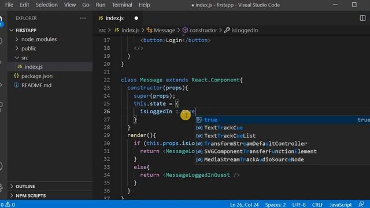The width and height of the screenshot is (370, 208).
Task: Click 'MessageLoggedInGuest' on line 34
Action: pyautogui.click(x=198, y=175)
